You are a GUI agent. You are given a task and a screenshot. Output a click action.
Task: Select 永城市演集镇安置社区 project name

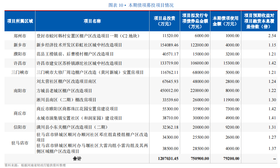pyautogui.click(x=79, y=118)
